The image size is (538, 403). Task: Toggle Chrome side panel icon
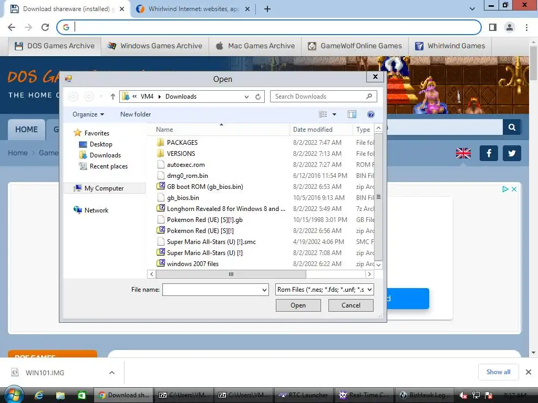point(493,27)
